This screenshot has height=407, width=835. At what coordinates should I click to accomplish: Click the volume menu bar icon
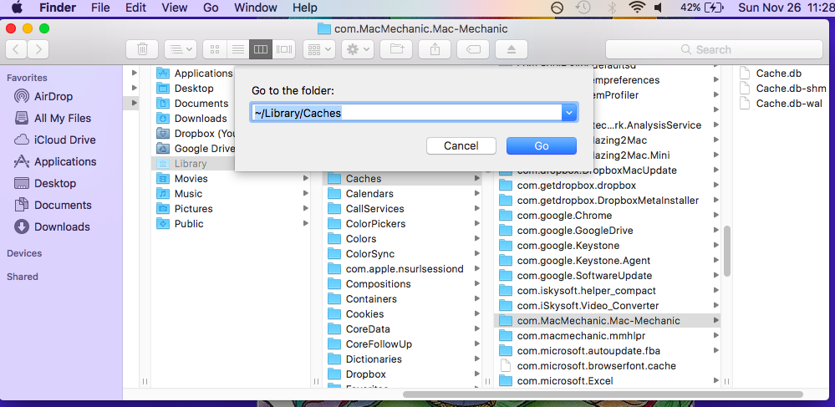click(x=658, y=8)
